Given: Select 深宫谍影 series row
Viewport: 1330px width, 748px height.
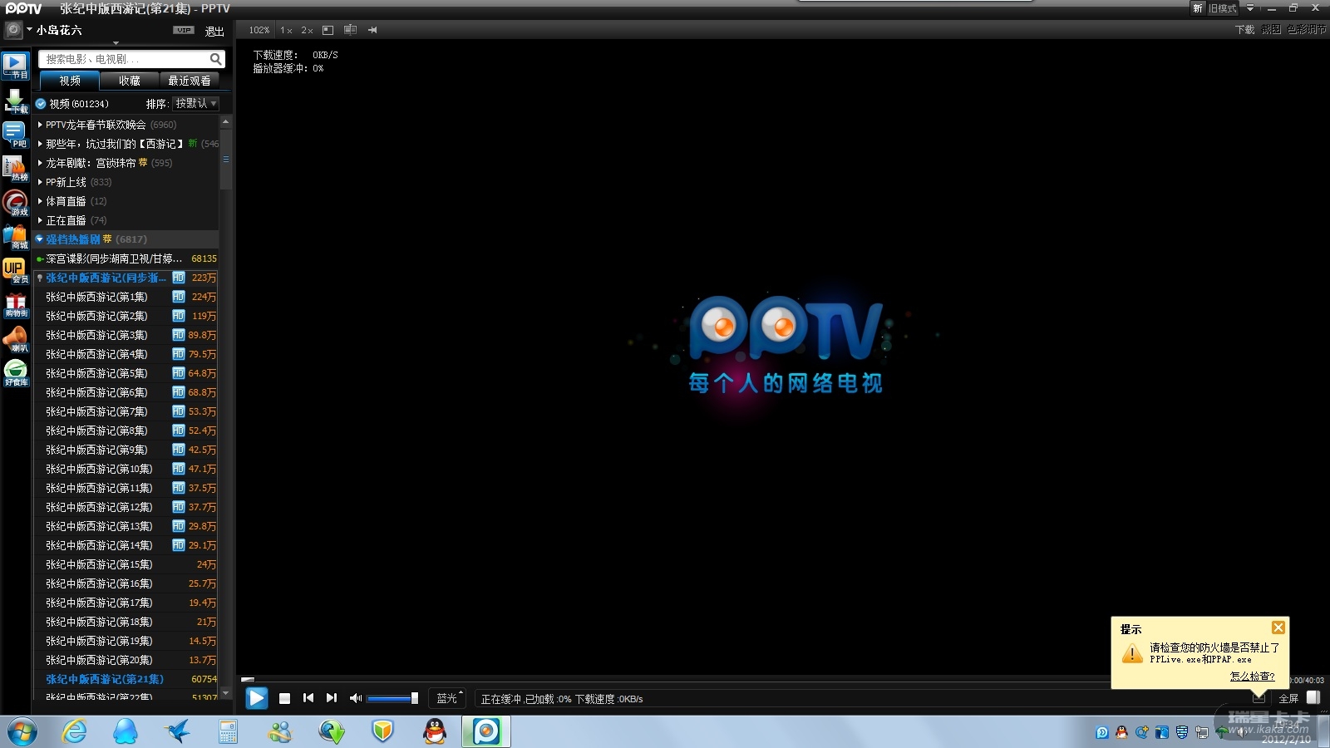Looking at the screenshot, I should 126,258.
